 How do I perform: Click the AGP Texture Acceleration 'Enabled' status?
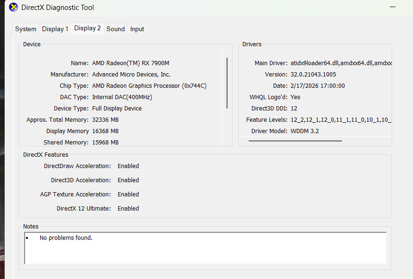point(128,194)
